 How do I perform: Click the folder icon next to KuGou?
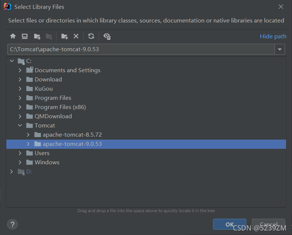pos(30,89)
